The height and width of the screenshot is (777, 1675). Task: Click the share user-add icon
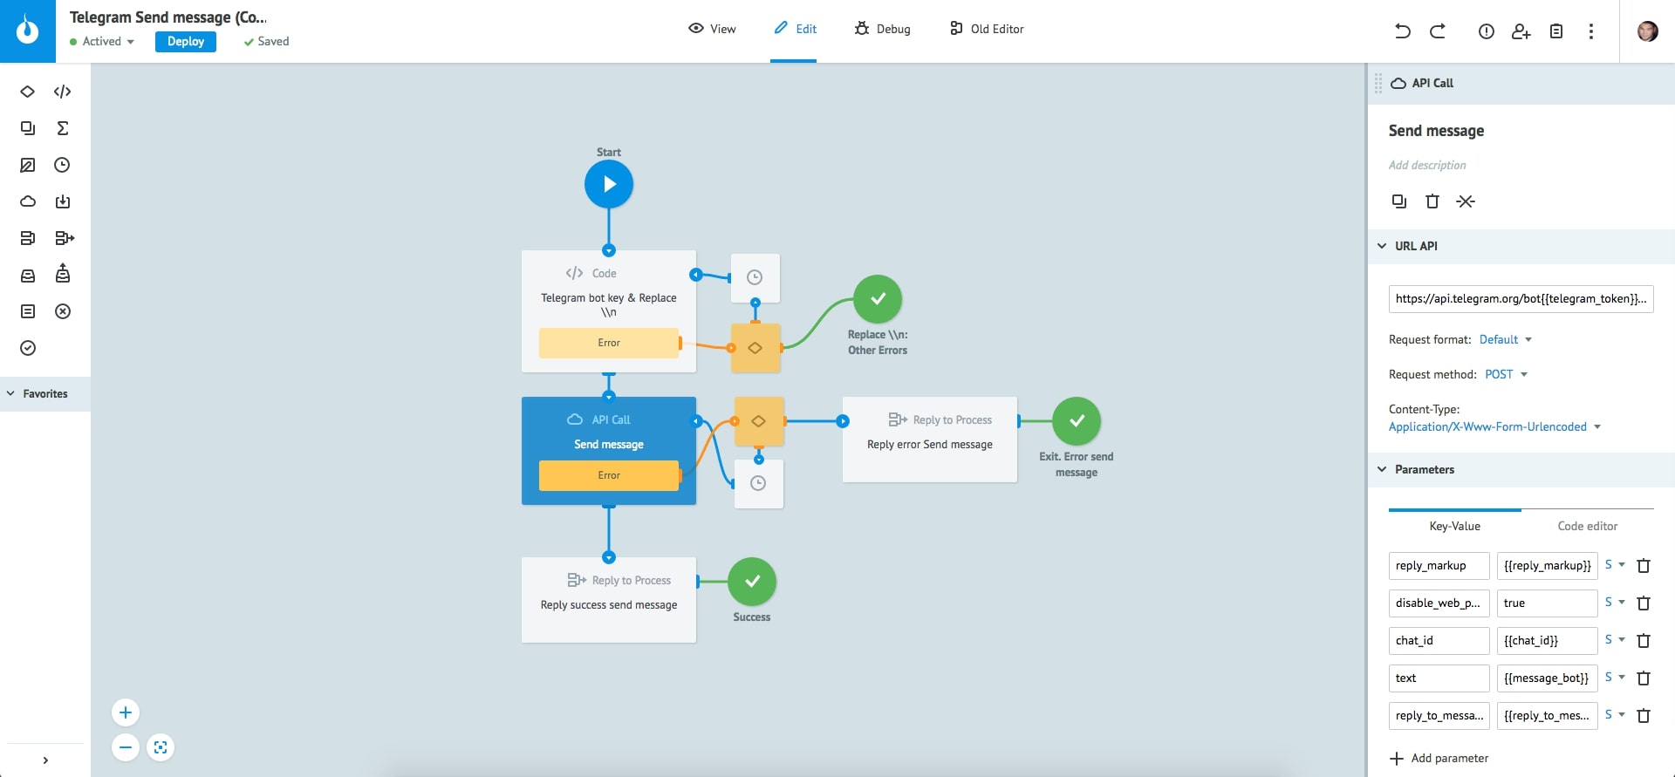(1521, 31)
